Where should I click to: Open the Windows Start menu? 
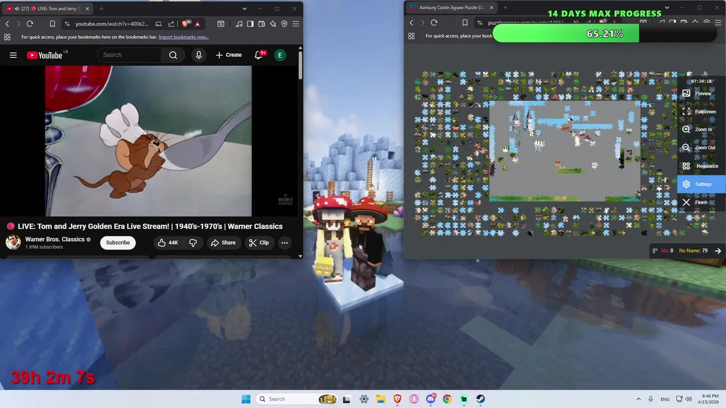(x=246, y=399)
